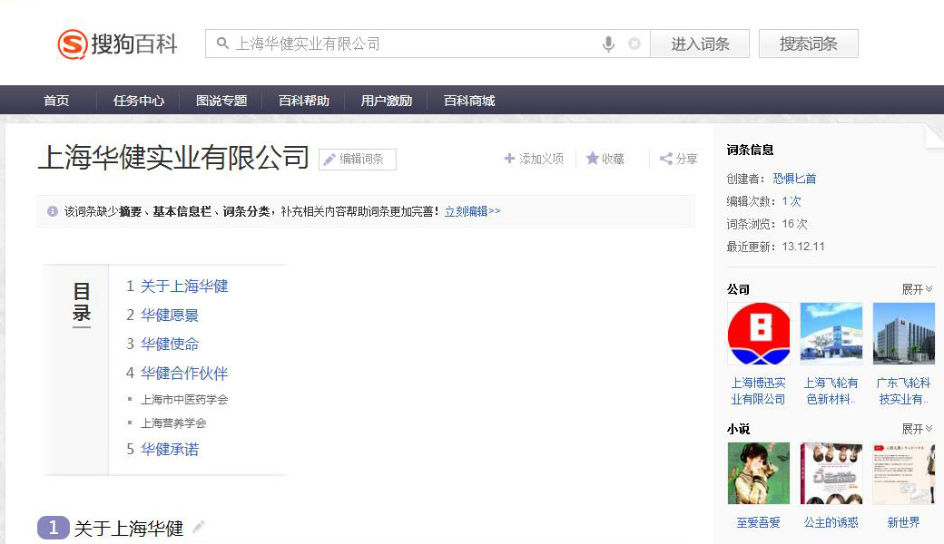Jump to sub-item 上海市中医药学会

pos(184,400)
